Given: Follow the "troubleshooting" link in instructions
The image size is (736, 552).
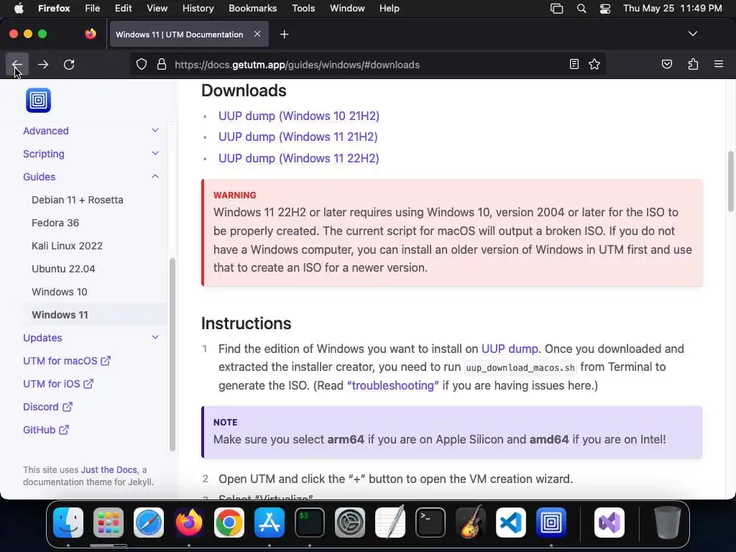Looking at the screenshot, I should 393,385.
